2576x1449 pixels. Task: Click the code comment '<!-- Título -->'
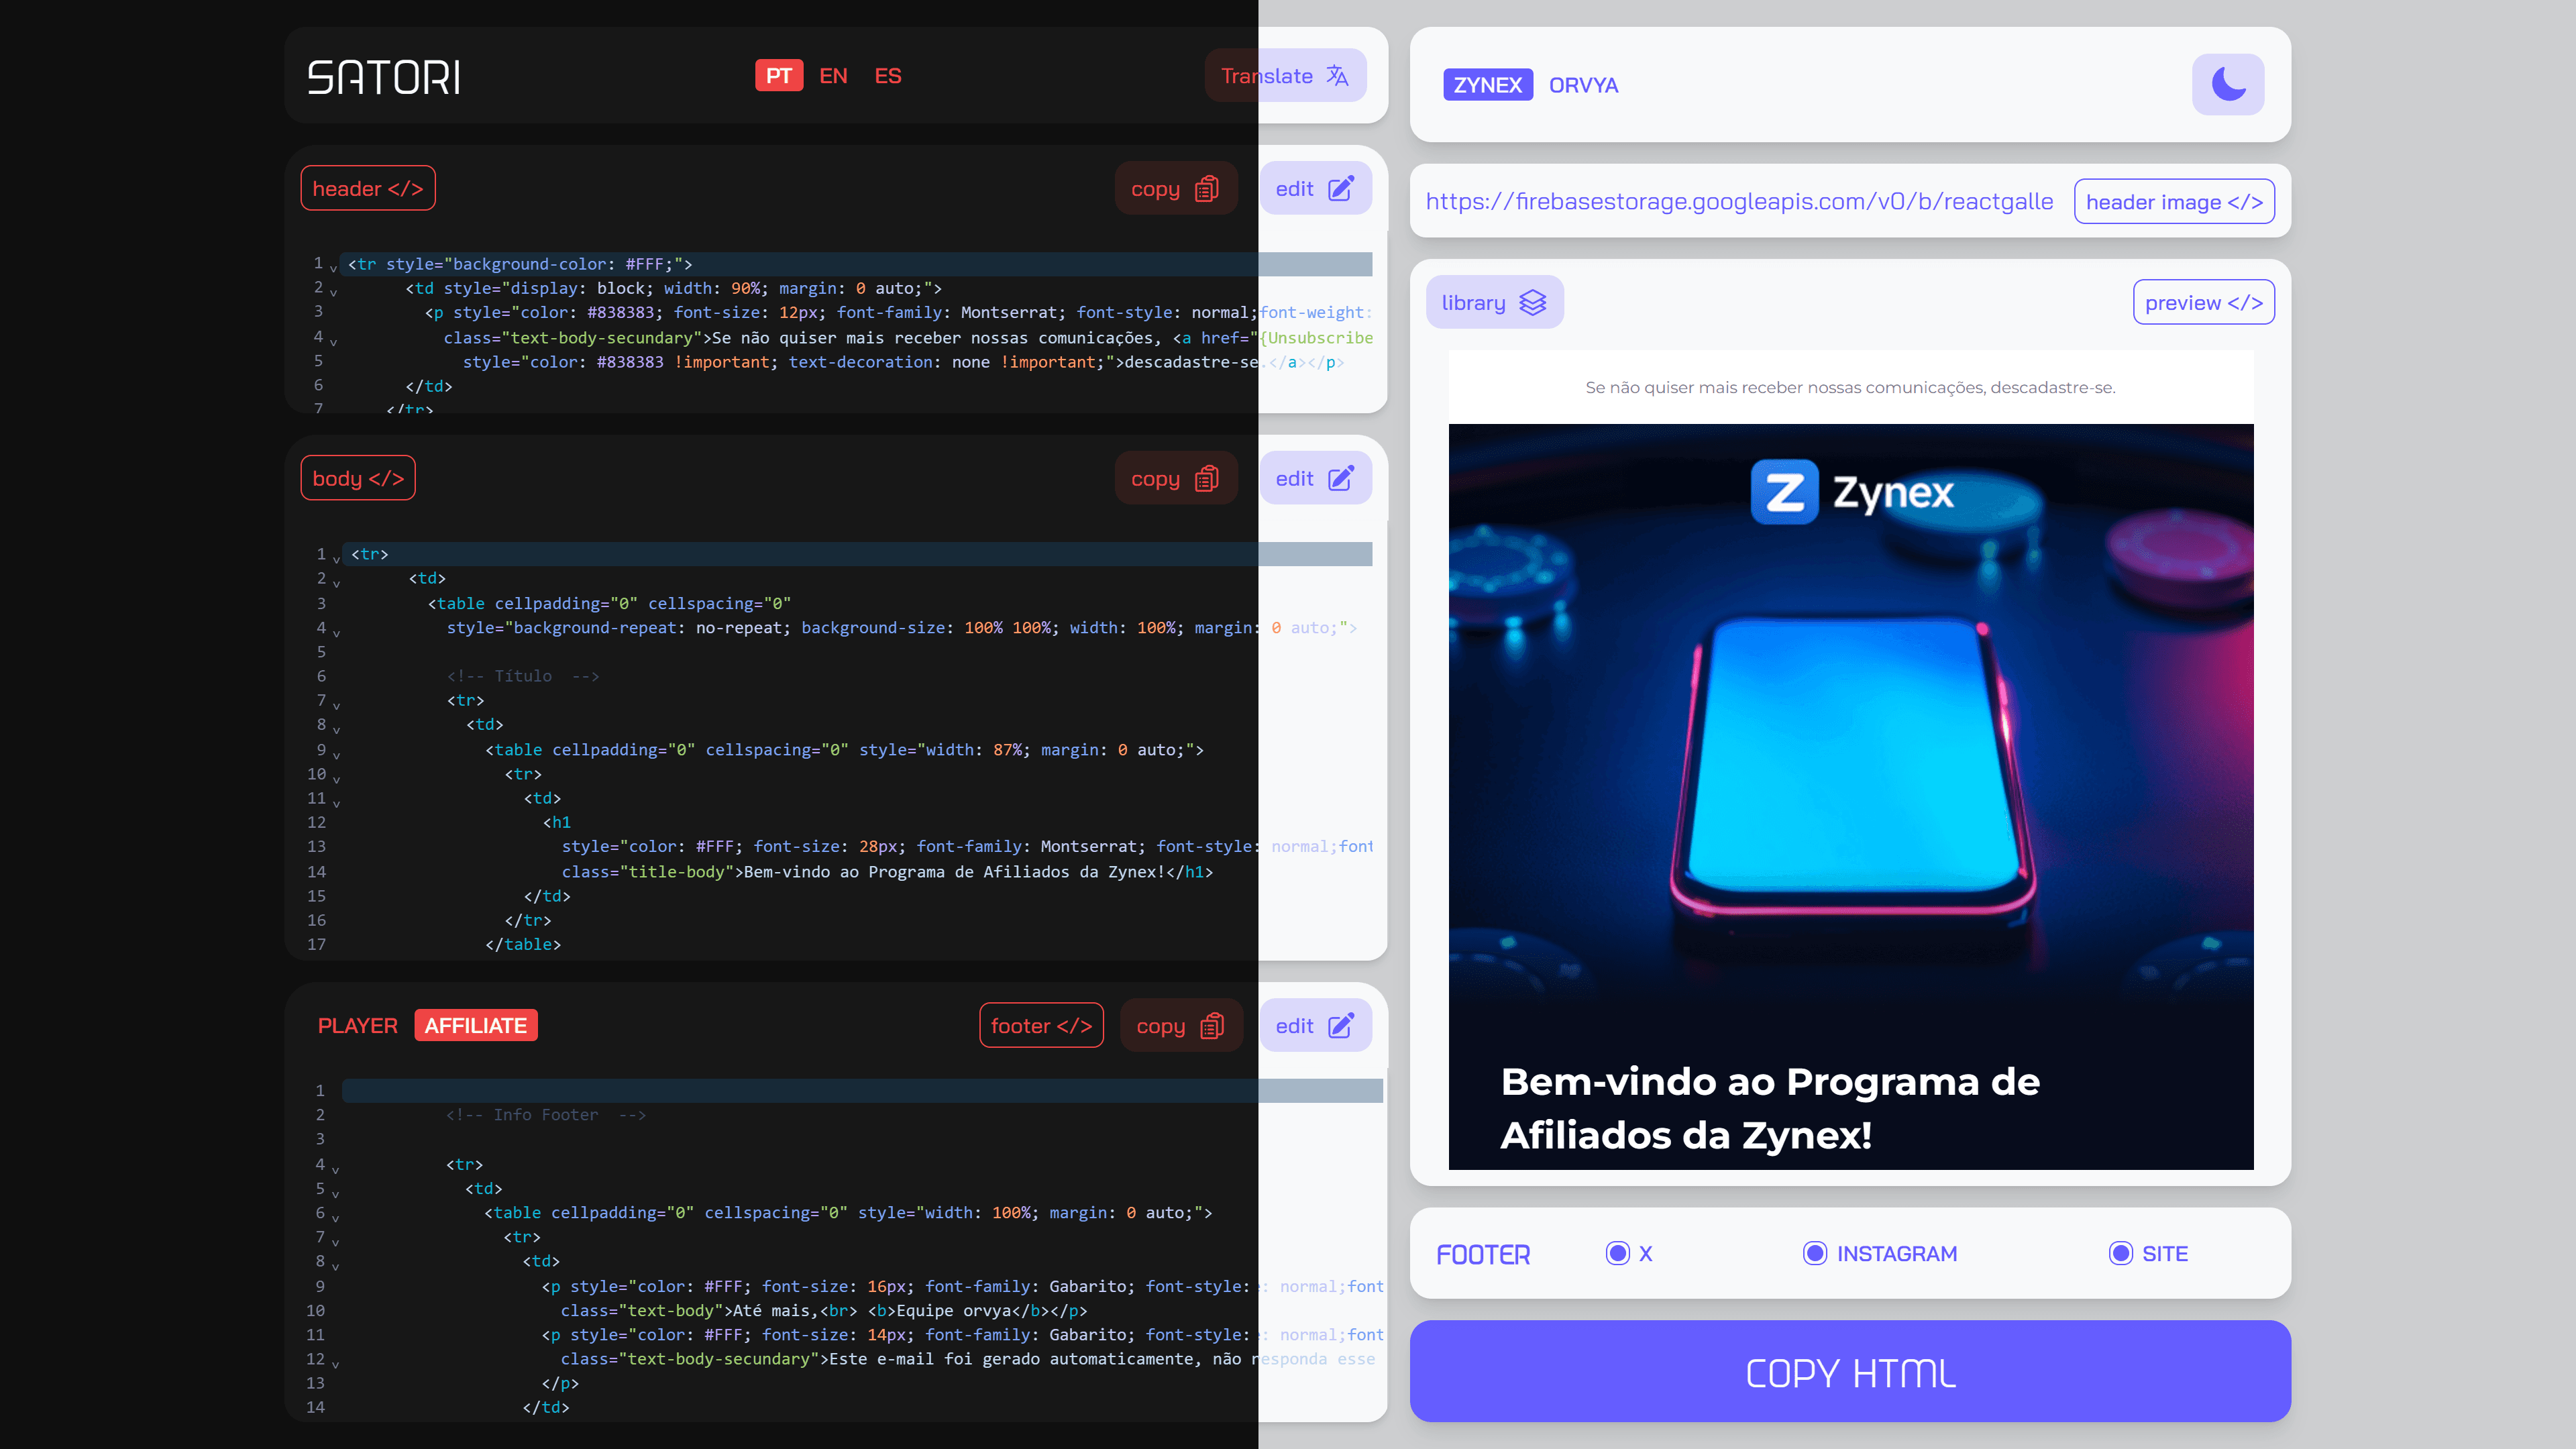click(x=523, y=677)
